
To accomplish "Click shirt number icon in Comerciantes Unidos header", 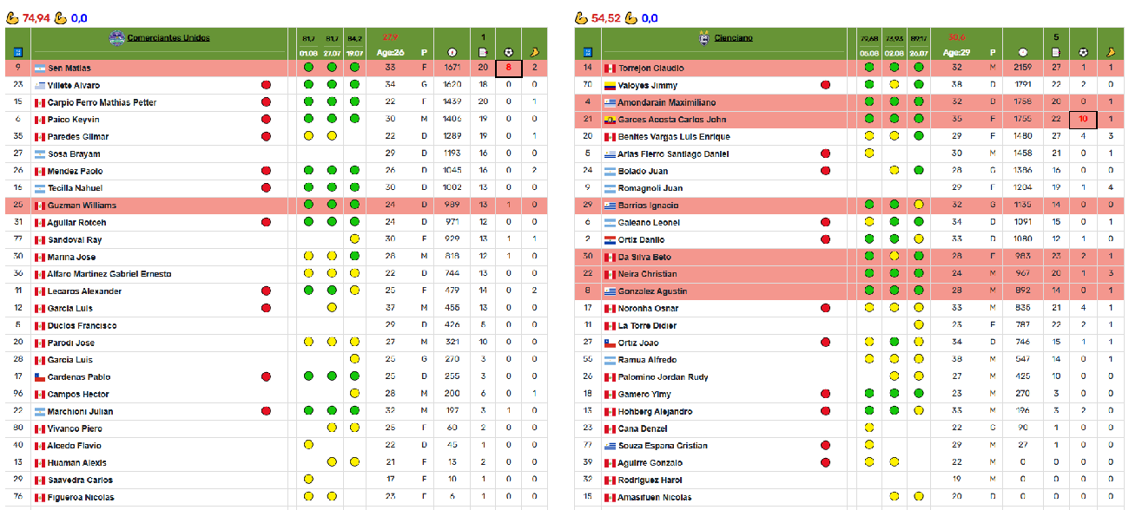I will (17, 52).
